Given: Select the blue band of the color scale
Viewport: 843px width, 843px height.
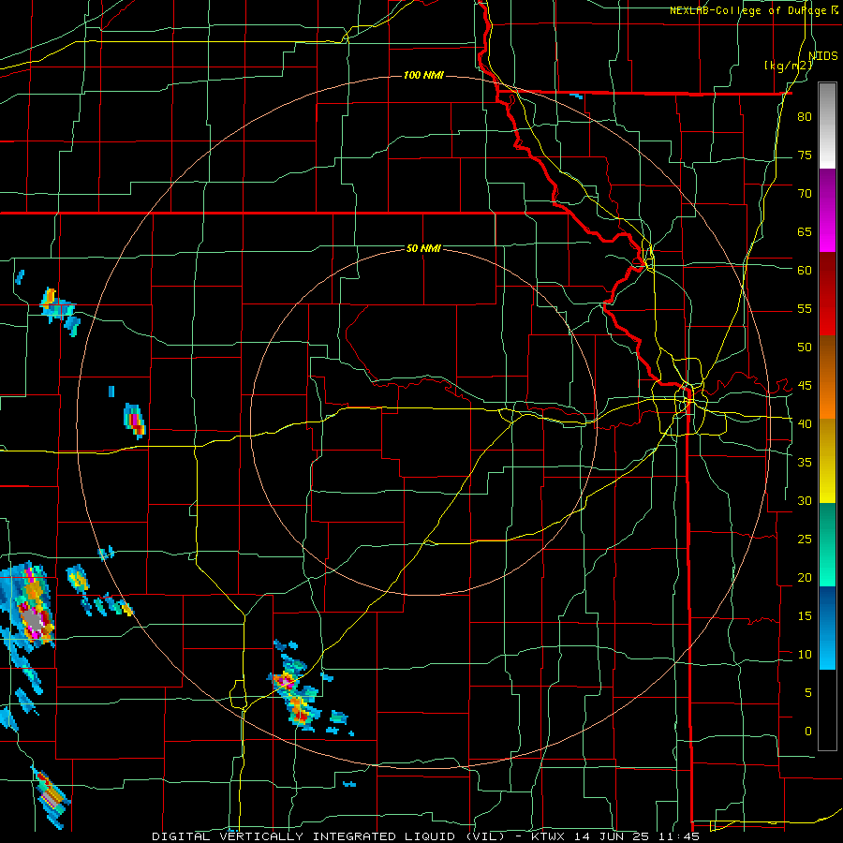Looking at the screenshot, I should (x=827, y=628).
